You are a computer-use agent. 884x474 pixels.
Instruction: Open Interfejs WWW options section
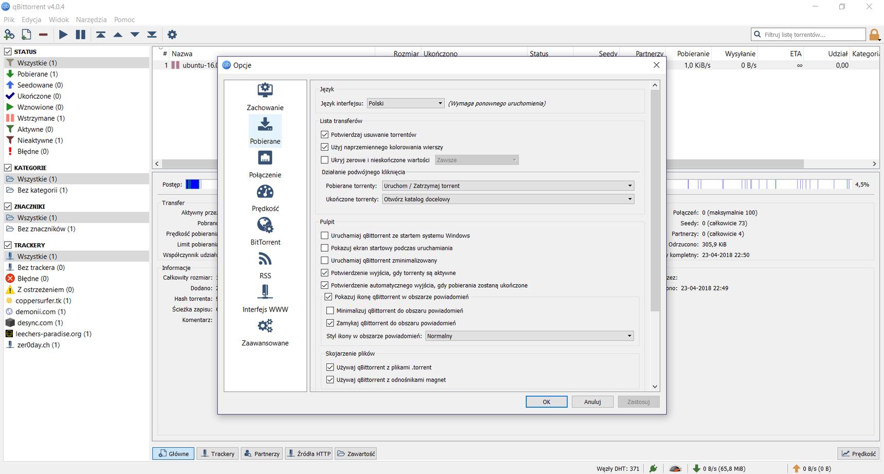point(265,299)
